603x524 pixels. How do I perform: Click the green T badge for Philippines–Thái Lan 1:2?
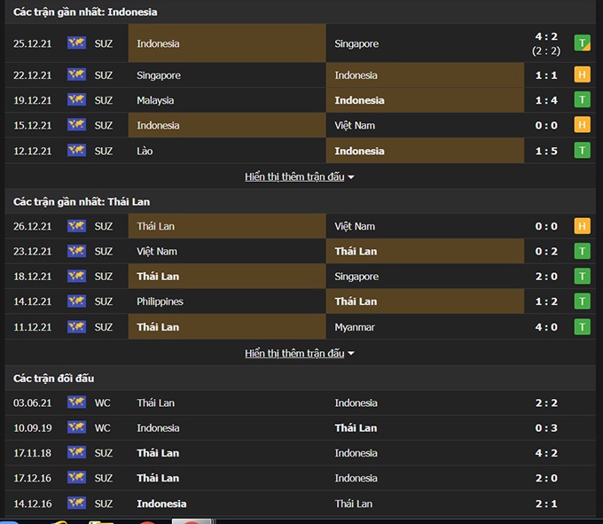582,301
